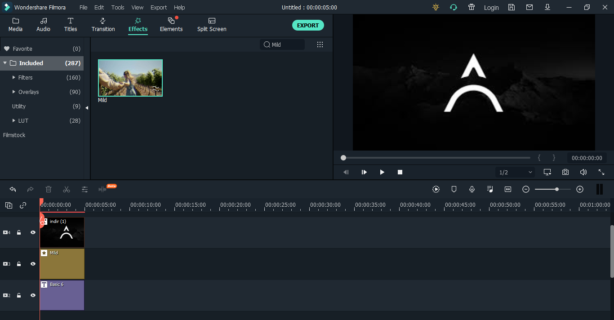The height and width of the screenshot is (320, 614).
Task: Enter fullscreen preview mode
Action: [601, 172]
